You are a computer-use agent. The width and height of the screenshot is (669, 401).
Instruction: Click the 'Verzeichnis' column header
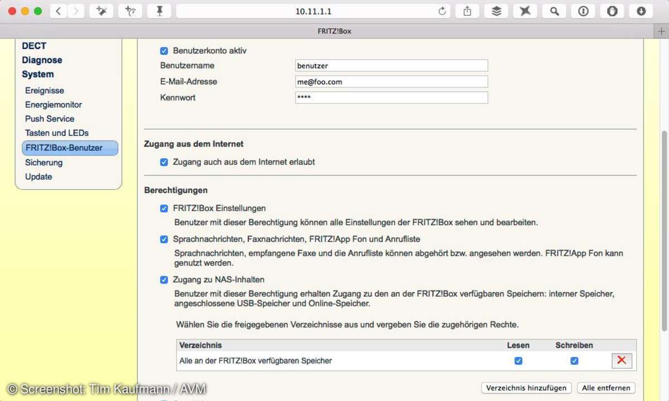[x=201, y=345]
